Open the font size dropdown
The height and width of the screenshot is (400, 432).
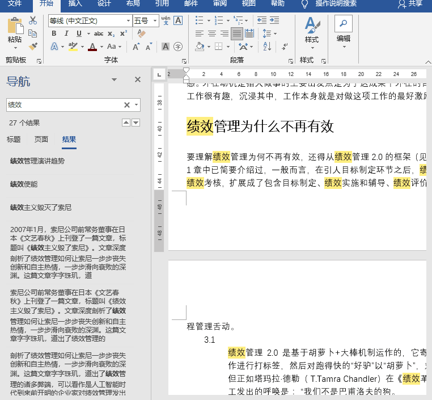click(155, 20)
